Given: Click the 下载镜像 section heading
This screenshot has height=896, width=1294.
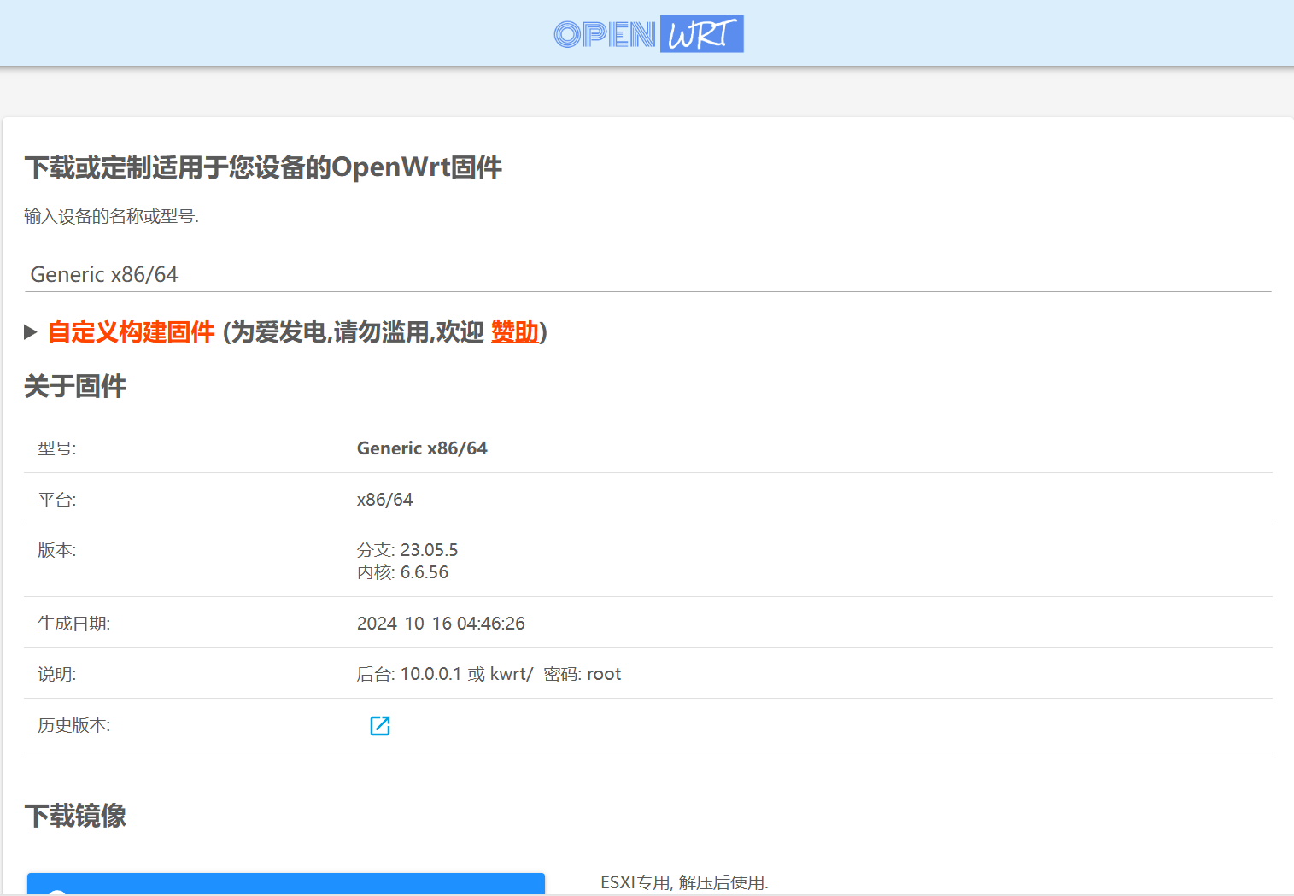Looking at the screenshot, I should tap(75, 816).
